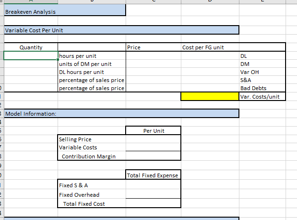This screenshot has width=297, height=220.
Task: Click the Per Unit value cell next to Variable Costs
Action: click(153, 147)
